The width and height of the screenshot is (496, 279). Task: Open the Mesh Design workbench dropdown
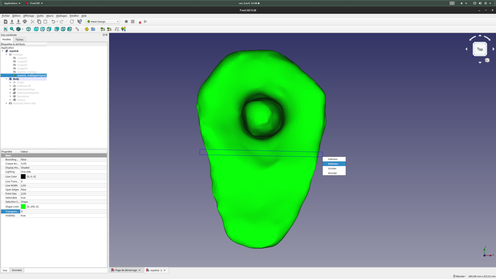[103, 22]
